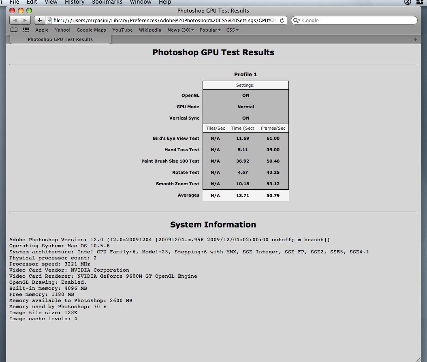Screen dimensions: 427x362
Task: Click the magnifier icon in the Google search field
Action: 296,20
